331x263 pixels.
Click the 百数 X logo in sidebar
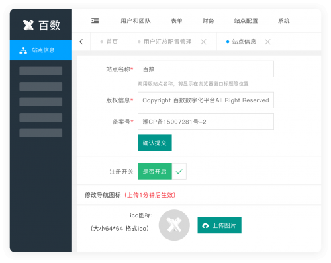[x=28, y=25]
